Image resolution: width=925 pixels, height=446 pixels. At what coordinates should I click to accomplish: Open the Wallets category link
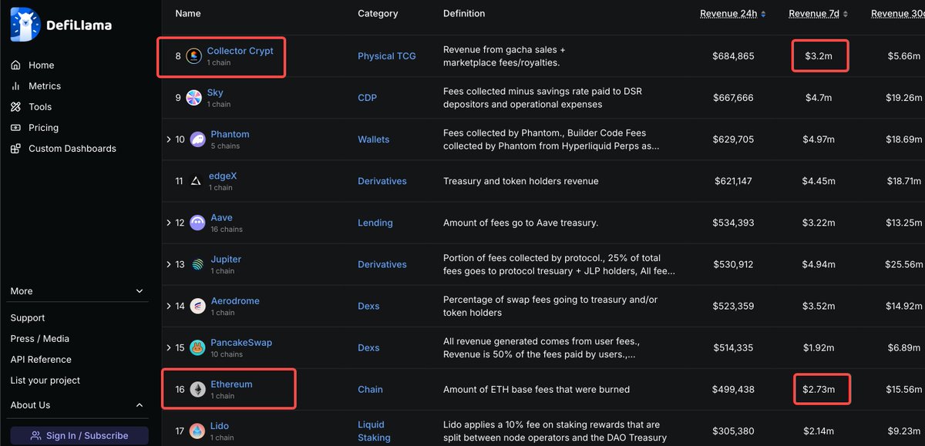(374, 139)
